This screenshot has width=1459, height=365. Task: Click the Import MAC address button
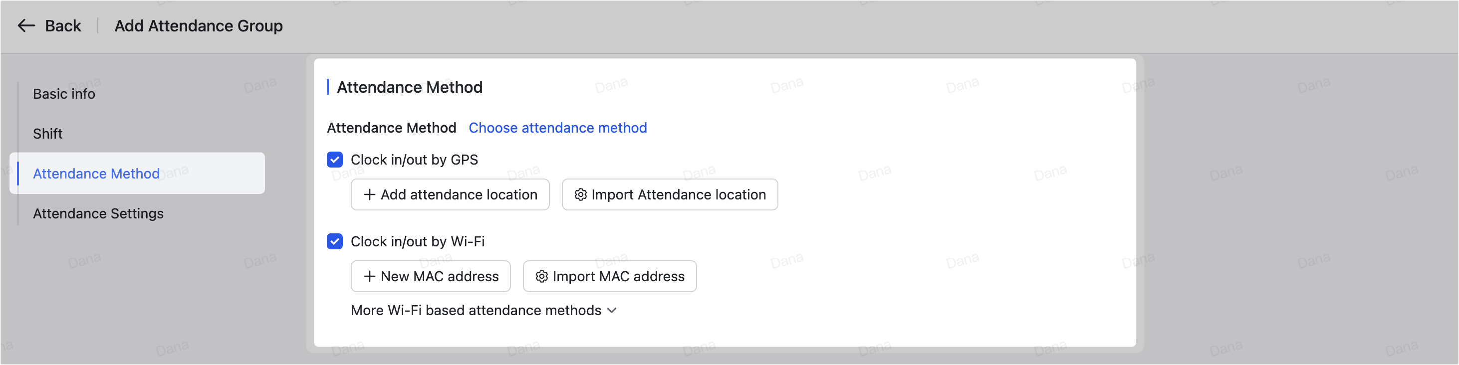609,276
